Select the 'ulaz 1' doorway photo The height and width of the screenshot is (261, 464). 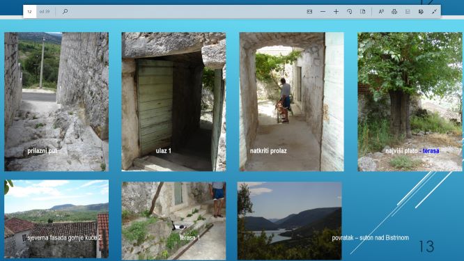pyautogui.click(x=173, y=102)
